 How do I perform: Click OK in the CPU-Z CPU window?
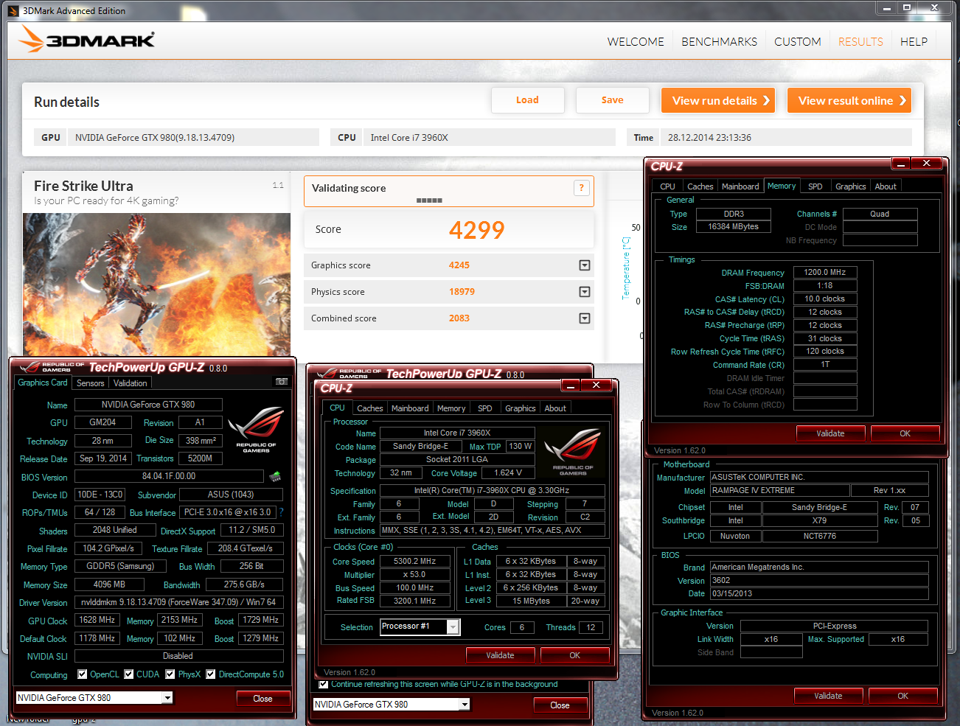[574, 655]
